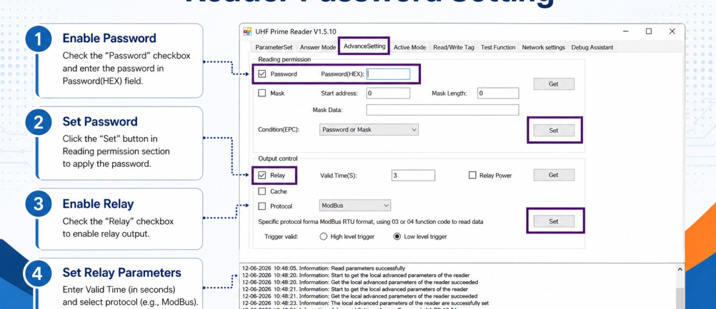Maximize the UHF Prime Reader window
Image resolution: width=716 pixels, height=309 pixels.
click(x=648, y=31)
